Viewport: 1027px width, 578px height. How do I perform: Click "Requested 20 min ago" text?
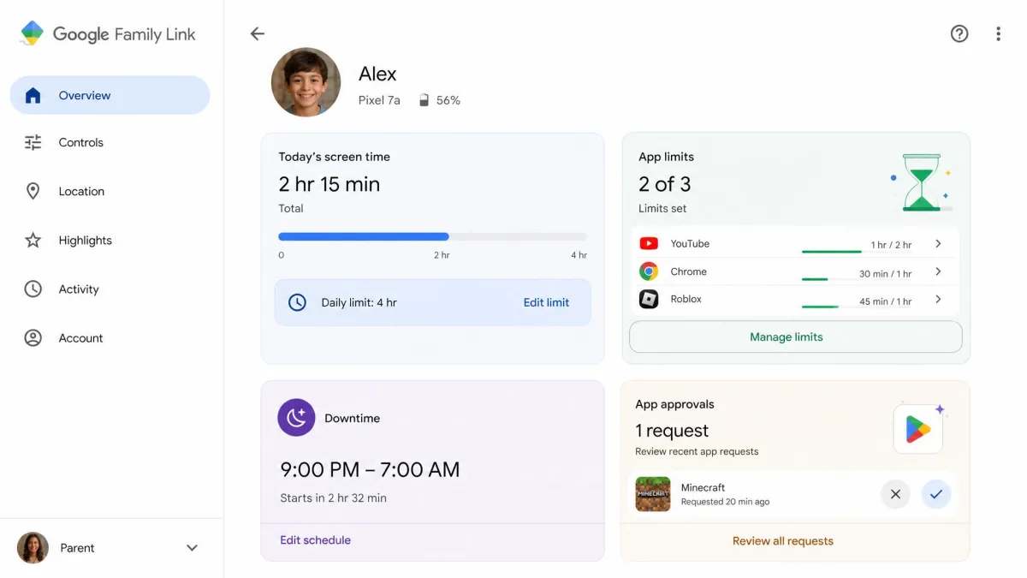pyautogui.click(x=725, y=502)
